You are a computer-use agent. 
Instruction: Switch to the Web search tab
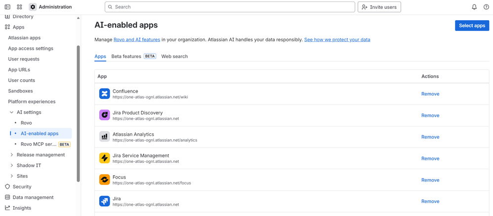(175, 57)
